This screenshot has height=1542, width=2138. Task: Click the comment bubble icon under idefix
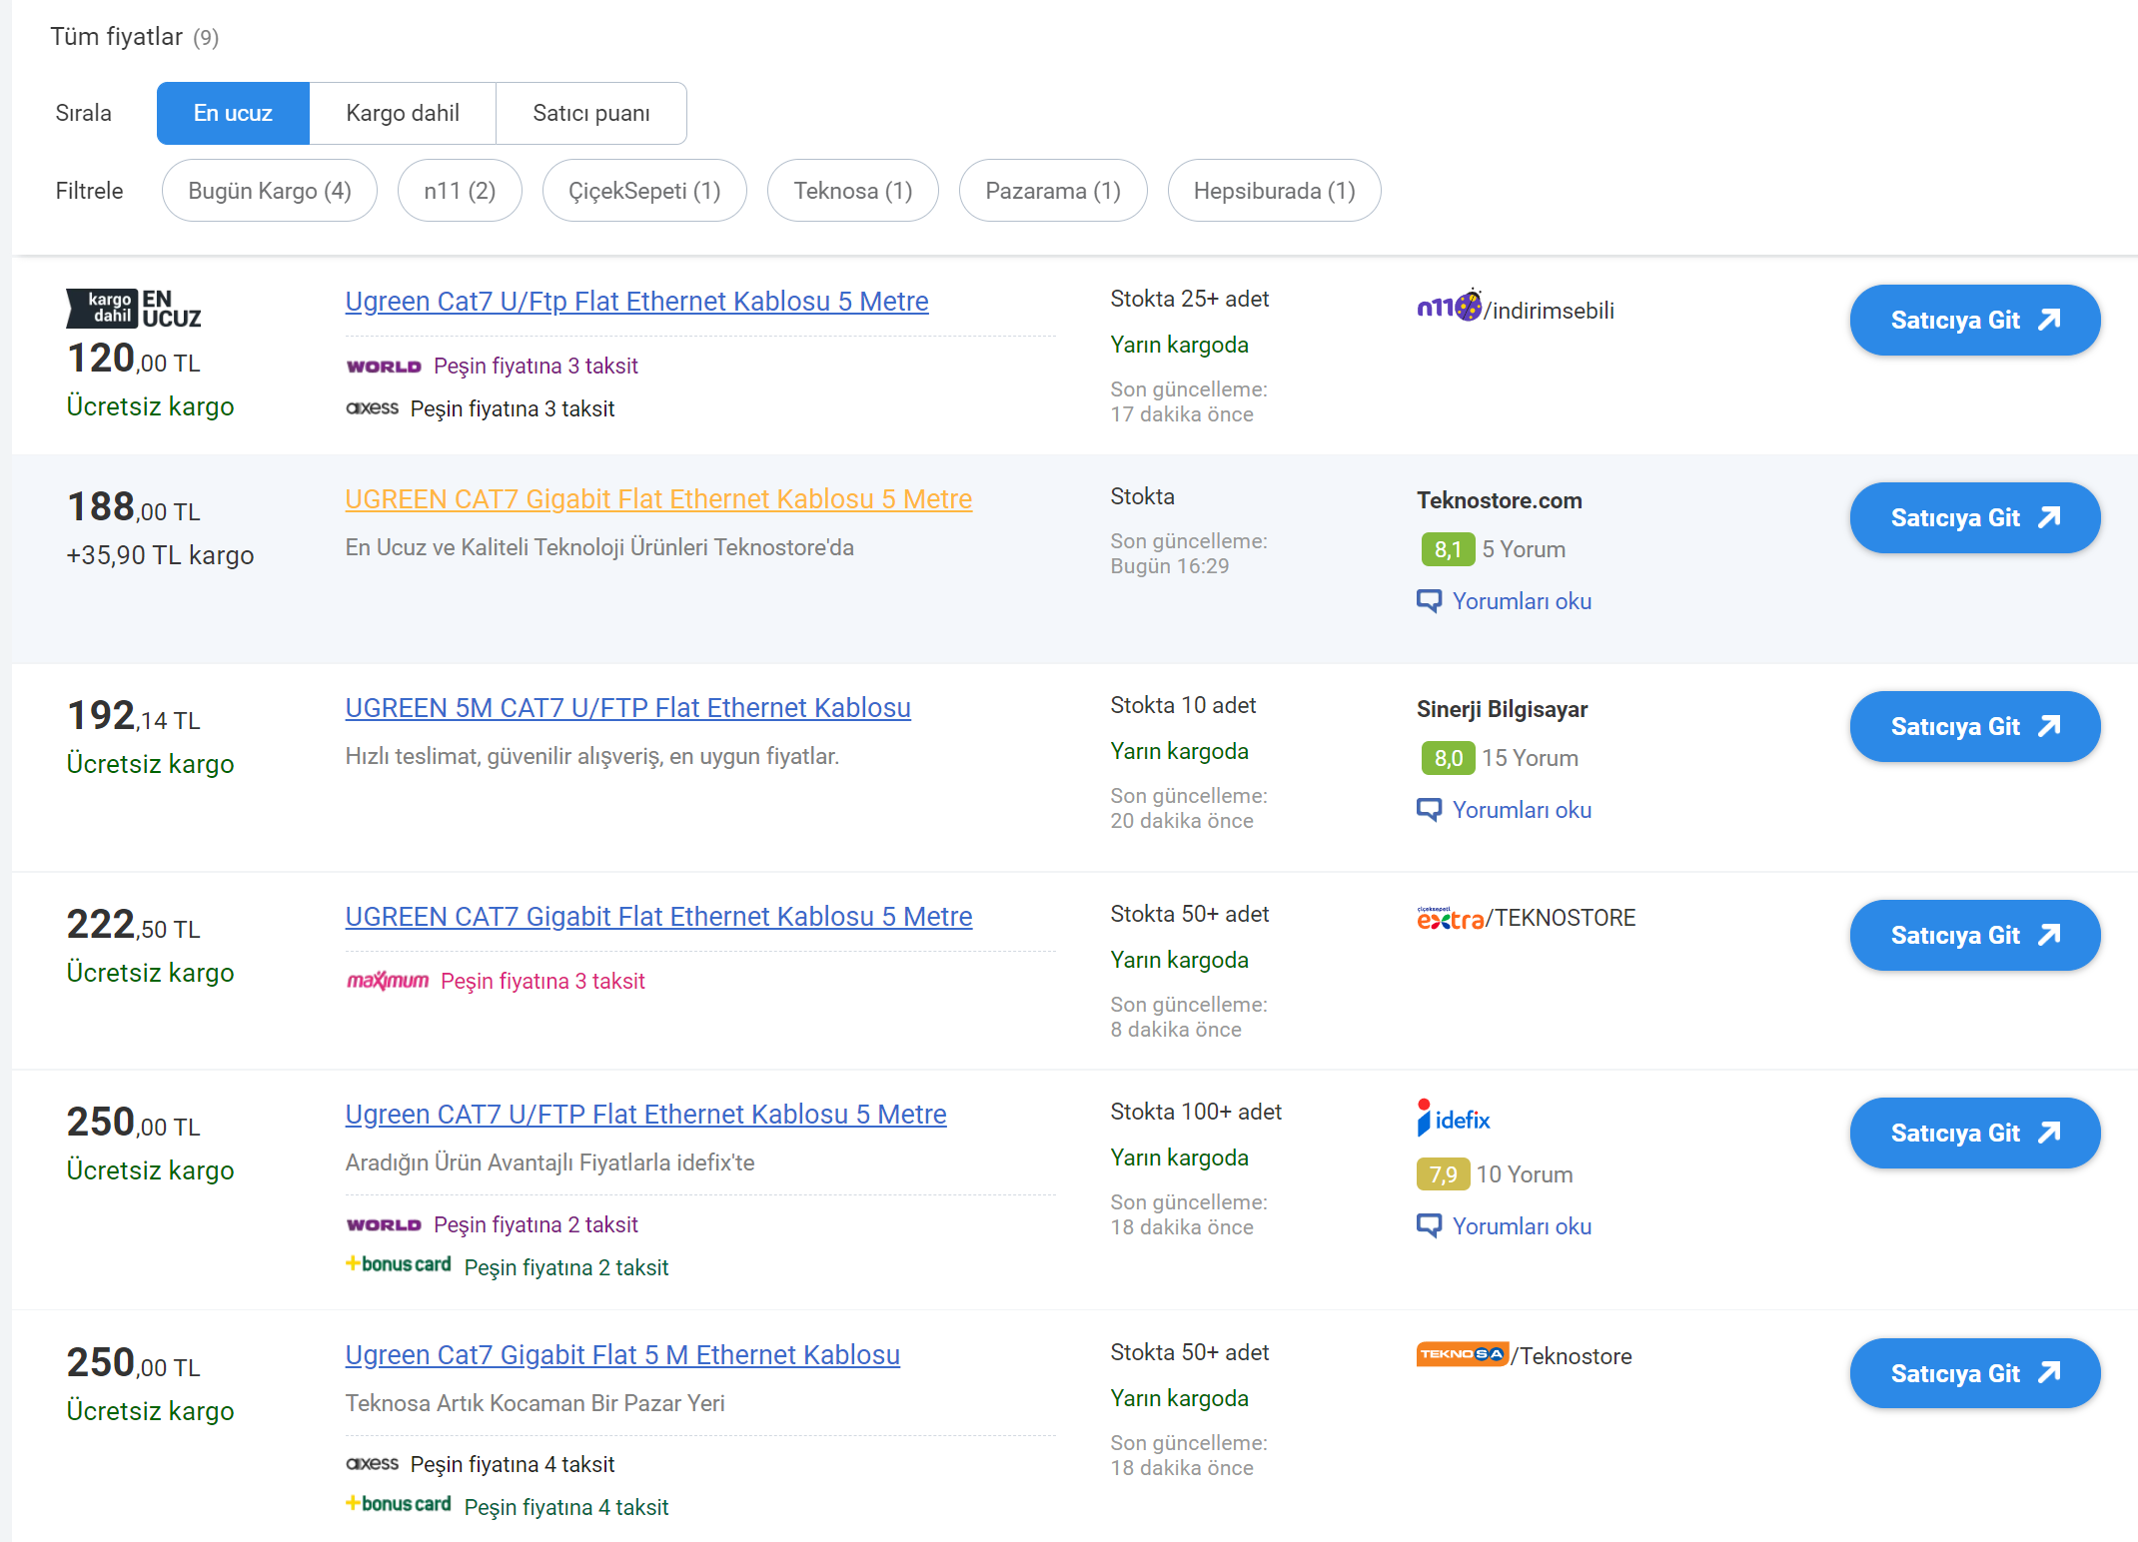1429,1226
